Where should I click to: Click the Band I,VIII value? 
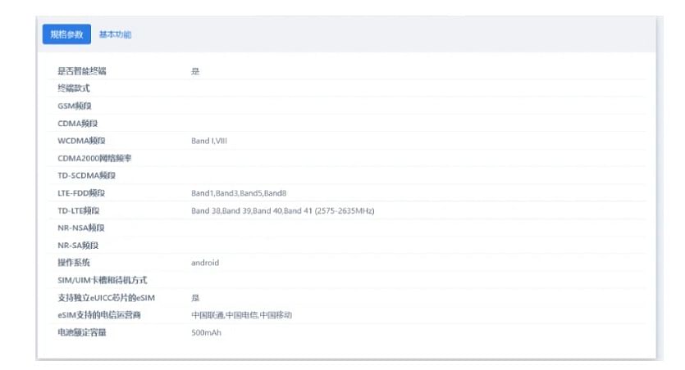click(209, 141)
